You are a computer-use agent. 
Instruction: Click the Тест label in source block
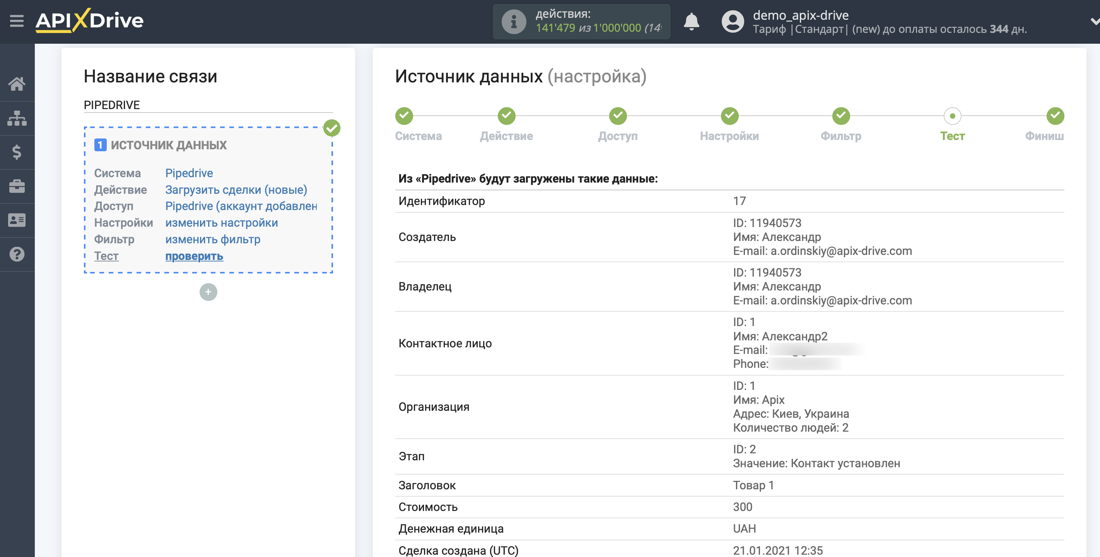(x=106, y=256)
